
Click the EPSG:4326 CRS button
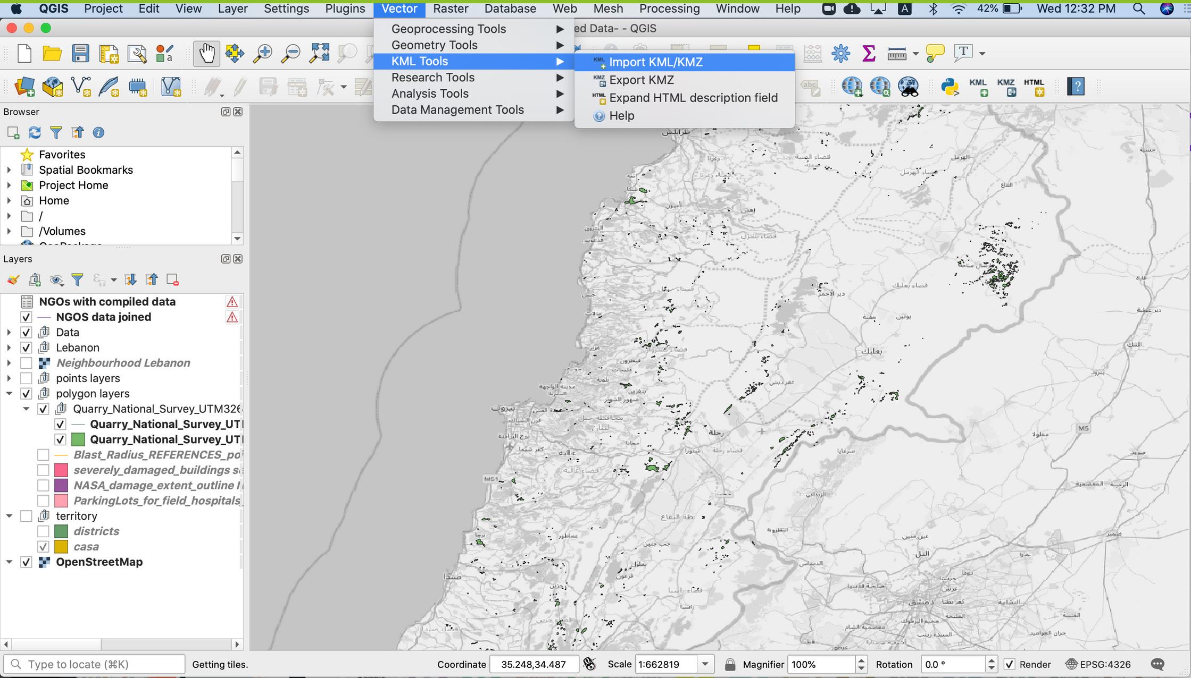point(1098,664)
